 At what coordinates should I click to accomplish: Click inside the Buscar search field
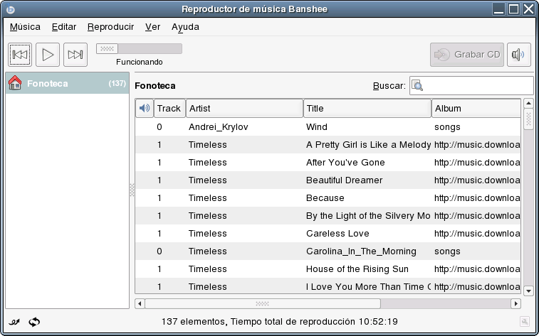click(x=471, y=86)
